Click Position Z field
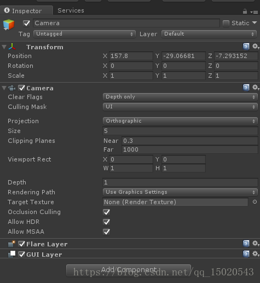 click(x=236, y=56)
